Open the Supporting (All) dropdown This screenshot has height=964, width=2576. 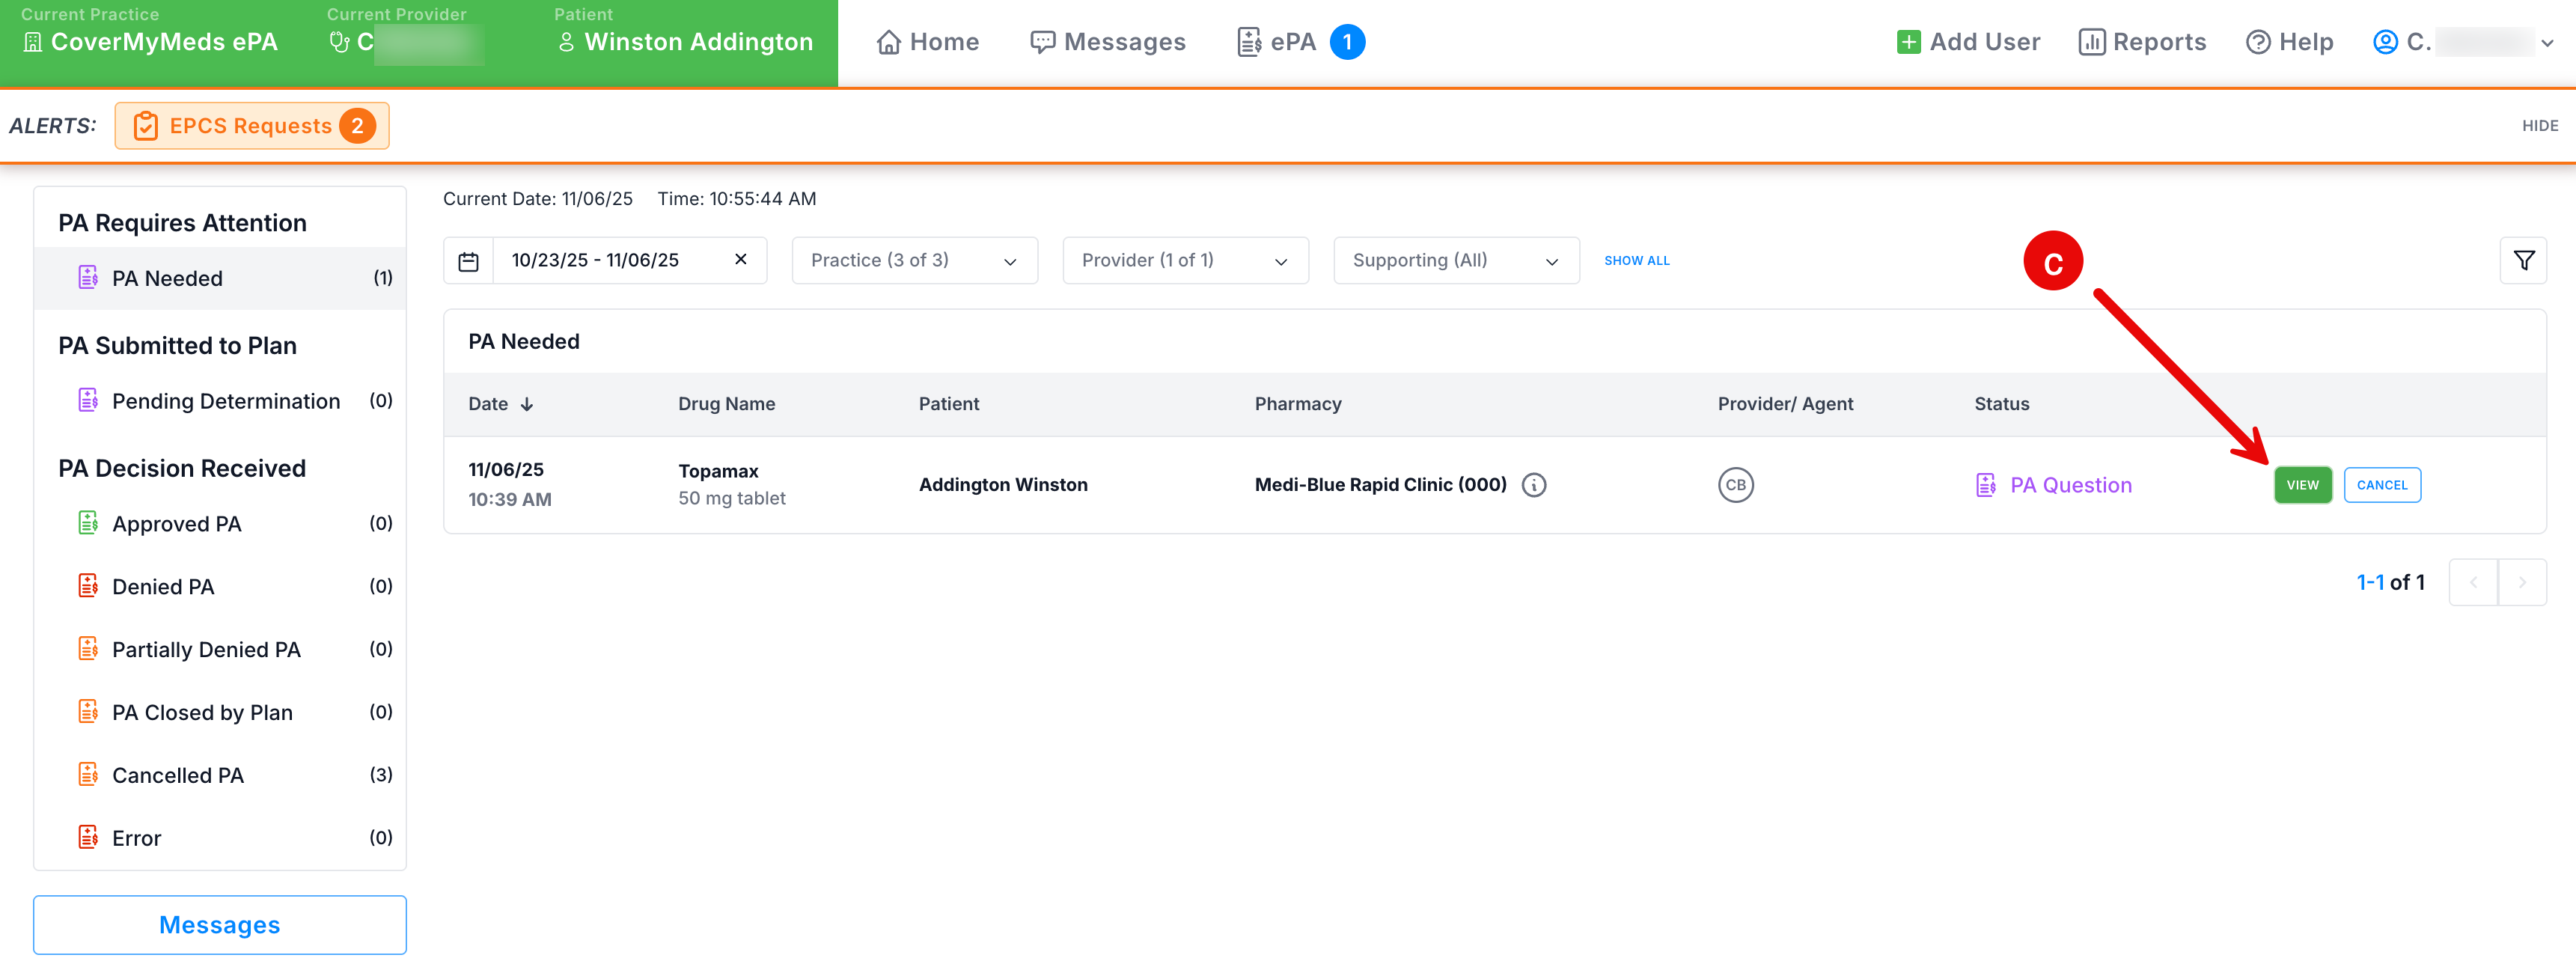point(1456,261)
